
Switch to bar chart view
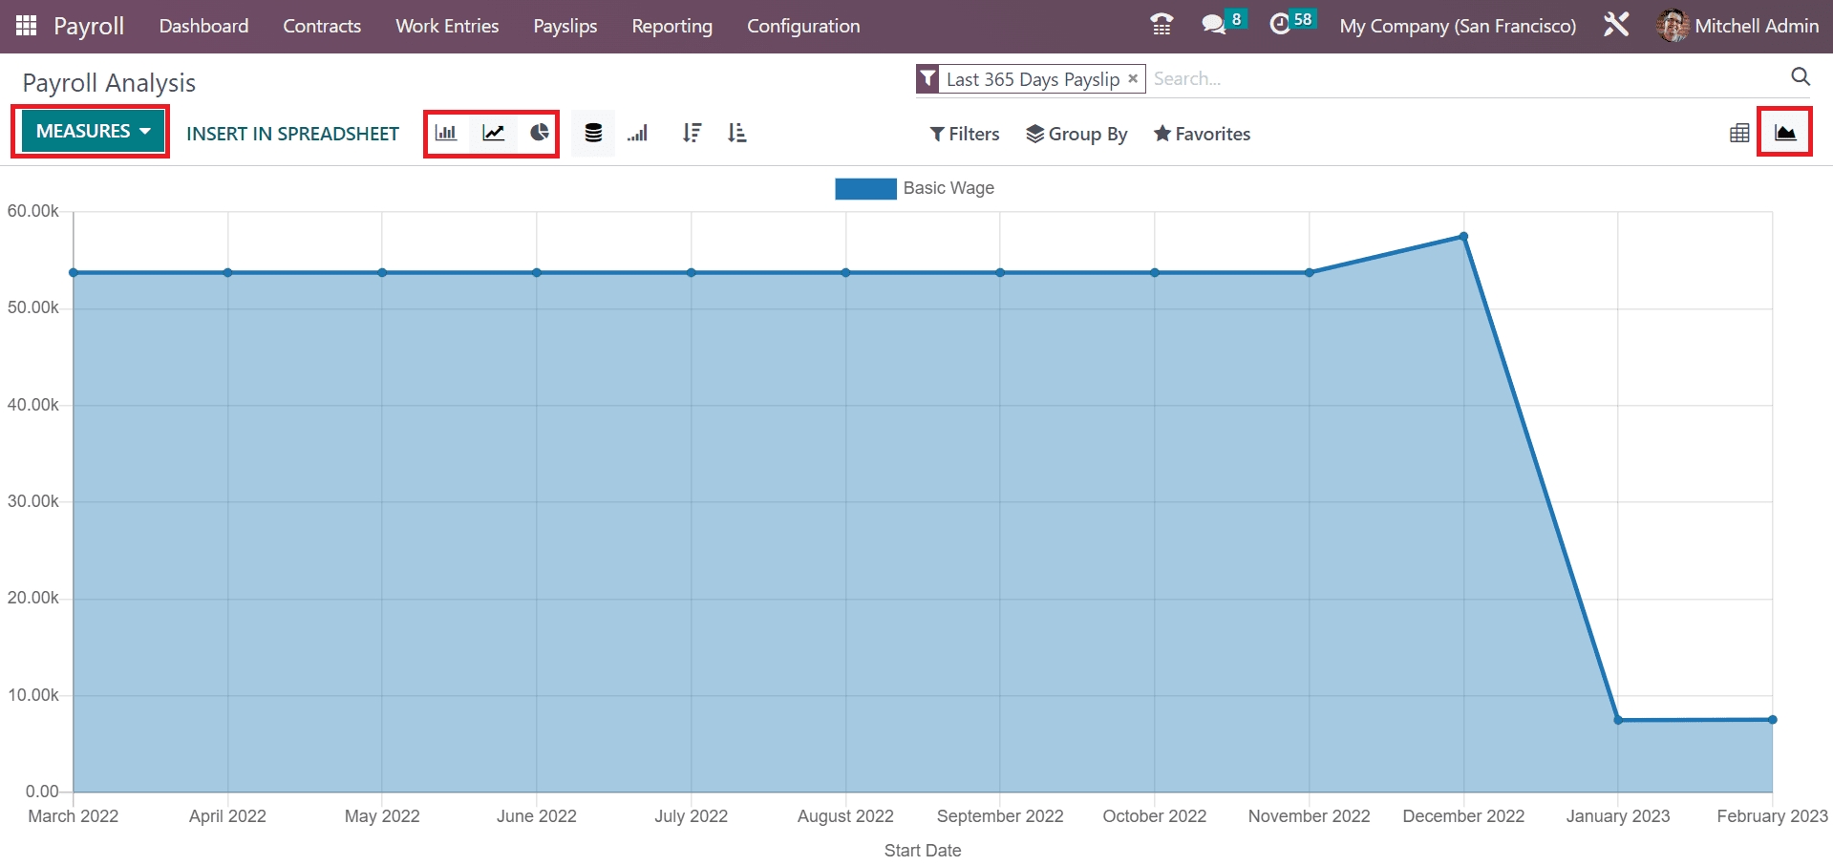click(x=446, y=134)
